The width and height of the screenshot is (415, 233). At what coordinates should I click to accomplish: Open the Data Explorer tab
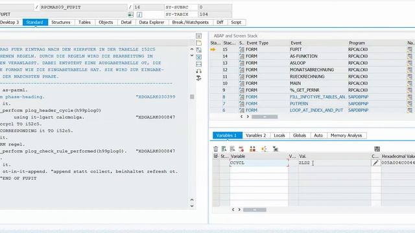tap(152, 23)
